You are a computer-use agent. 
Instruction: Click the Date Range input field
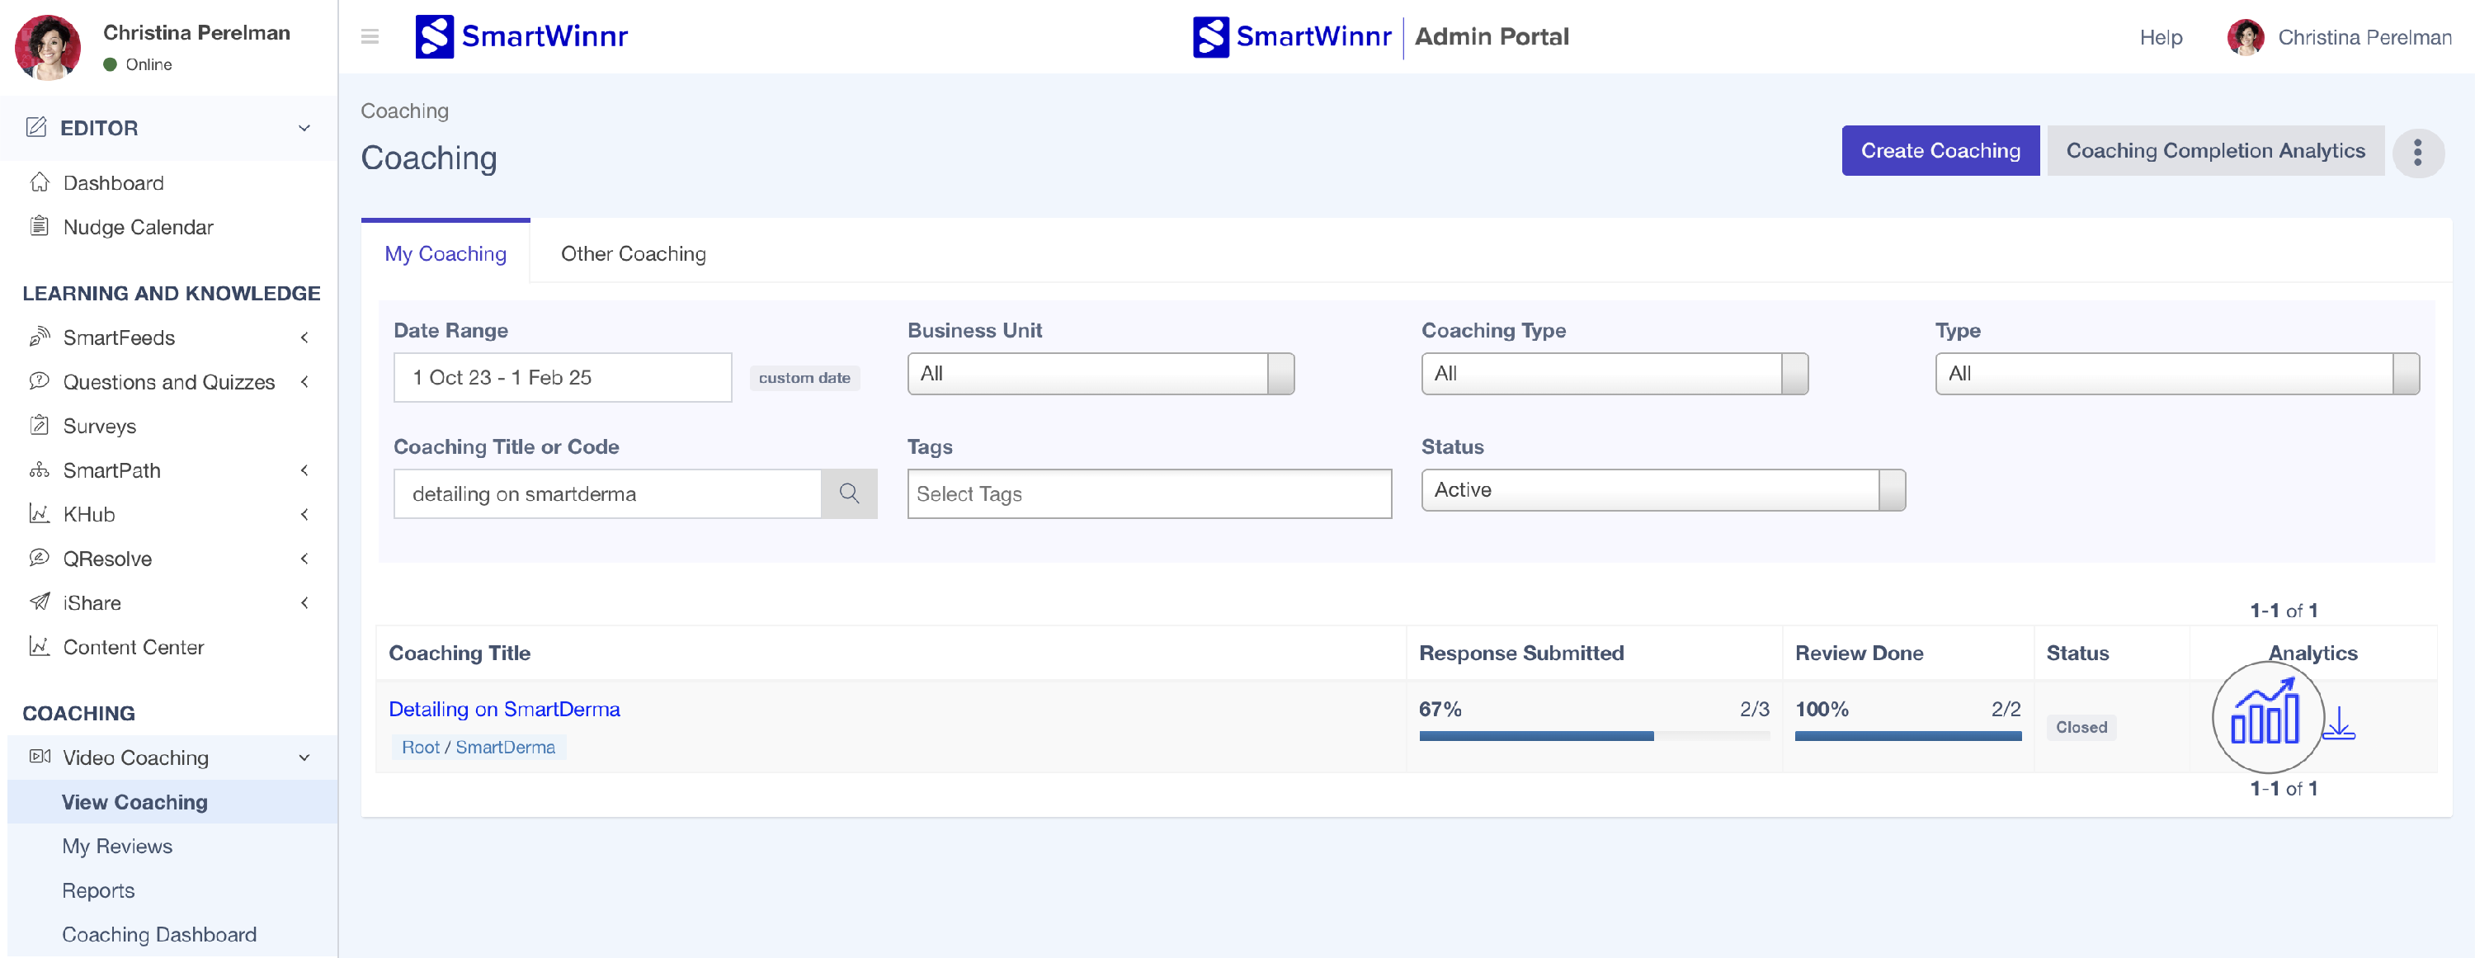(562, 378)
